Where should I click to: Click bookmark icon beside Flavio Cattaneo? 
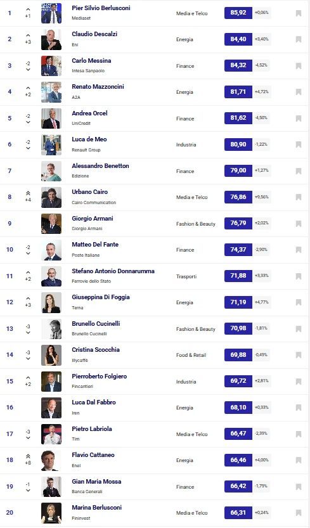(299, 460)
